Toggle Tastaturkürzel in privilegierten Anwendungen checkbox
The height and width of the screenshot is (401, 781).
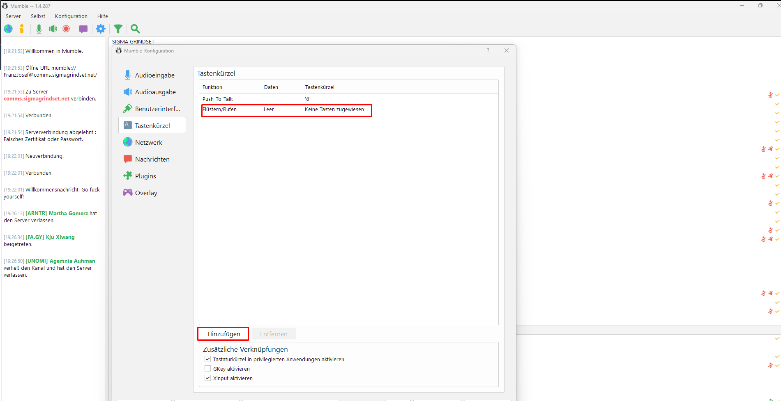pyautogui.click(x=208, y=359)
